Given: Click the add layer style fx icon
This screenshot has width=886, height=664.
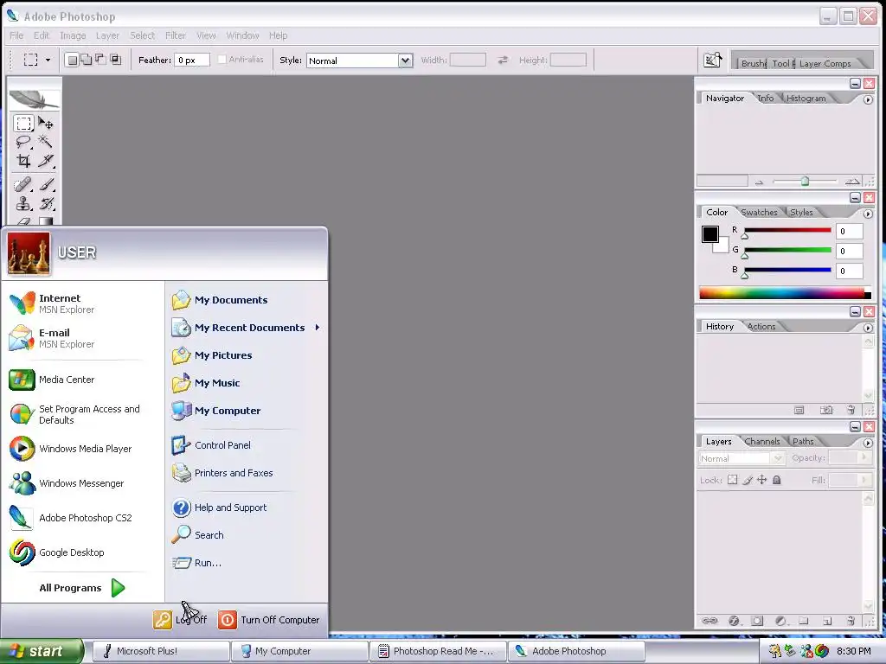Looking at the screenshot, I should 734,621.
